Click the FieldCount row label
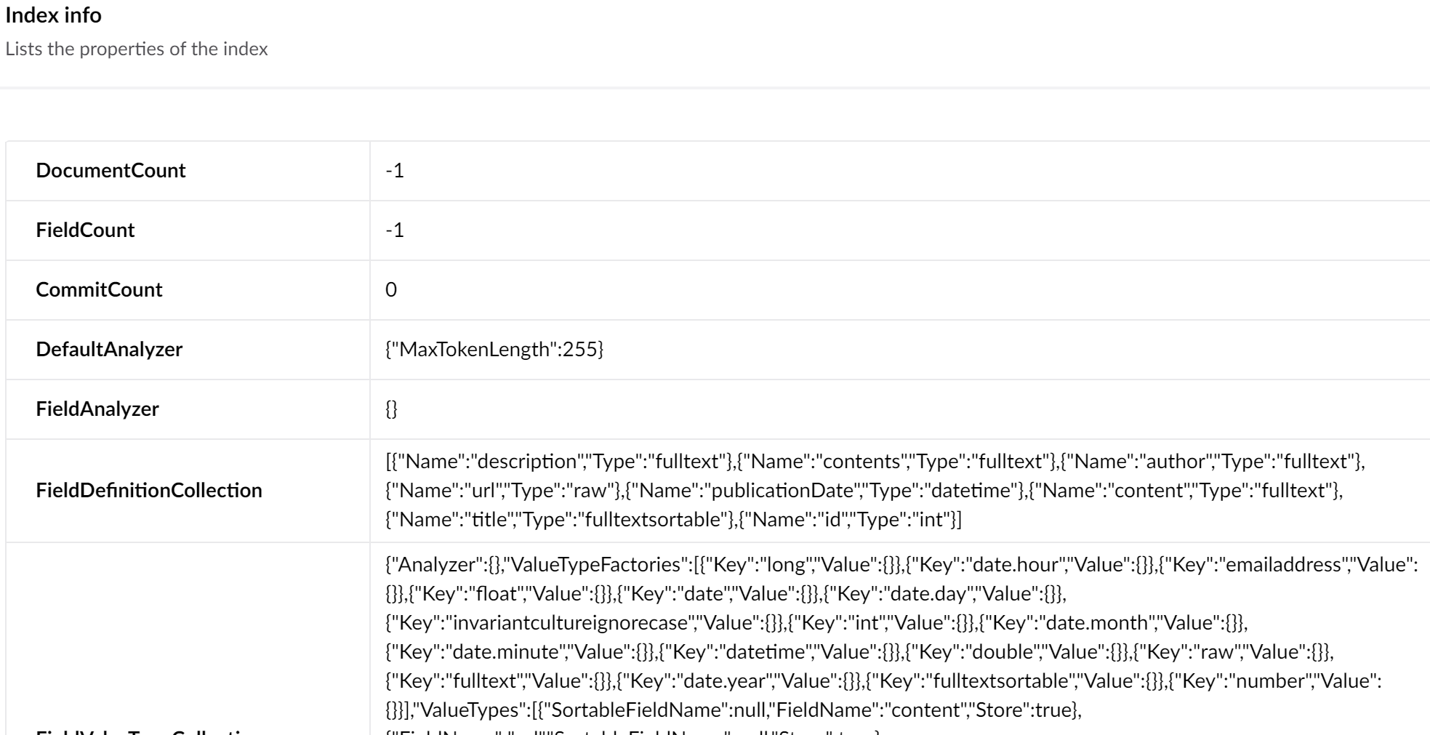This screenshot has width=1430, height=735. pyautogui.click(x=85, y=230)
